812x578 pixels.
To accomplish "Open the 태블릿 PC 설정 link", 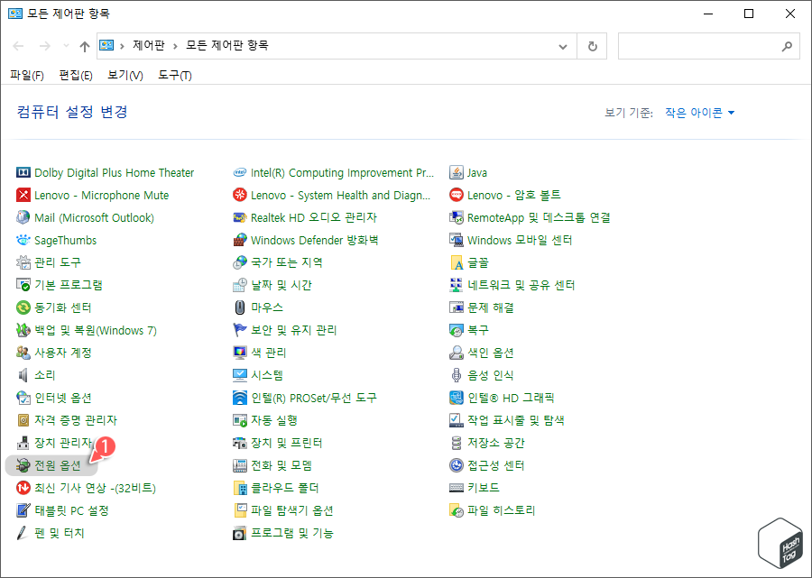I will [71, 510].
